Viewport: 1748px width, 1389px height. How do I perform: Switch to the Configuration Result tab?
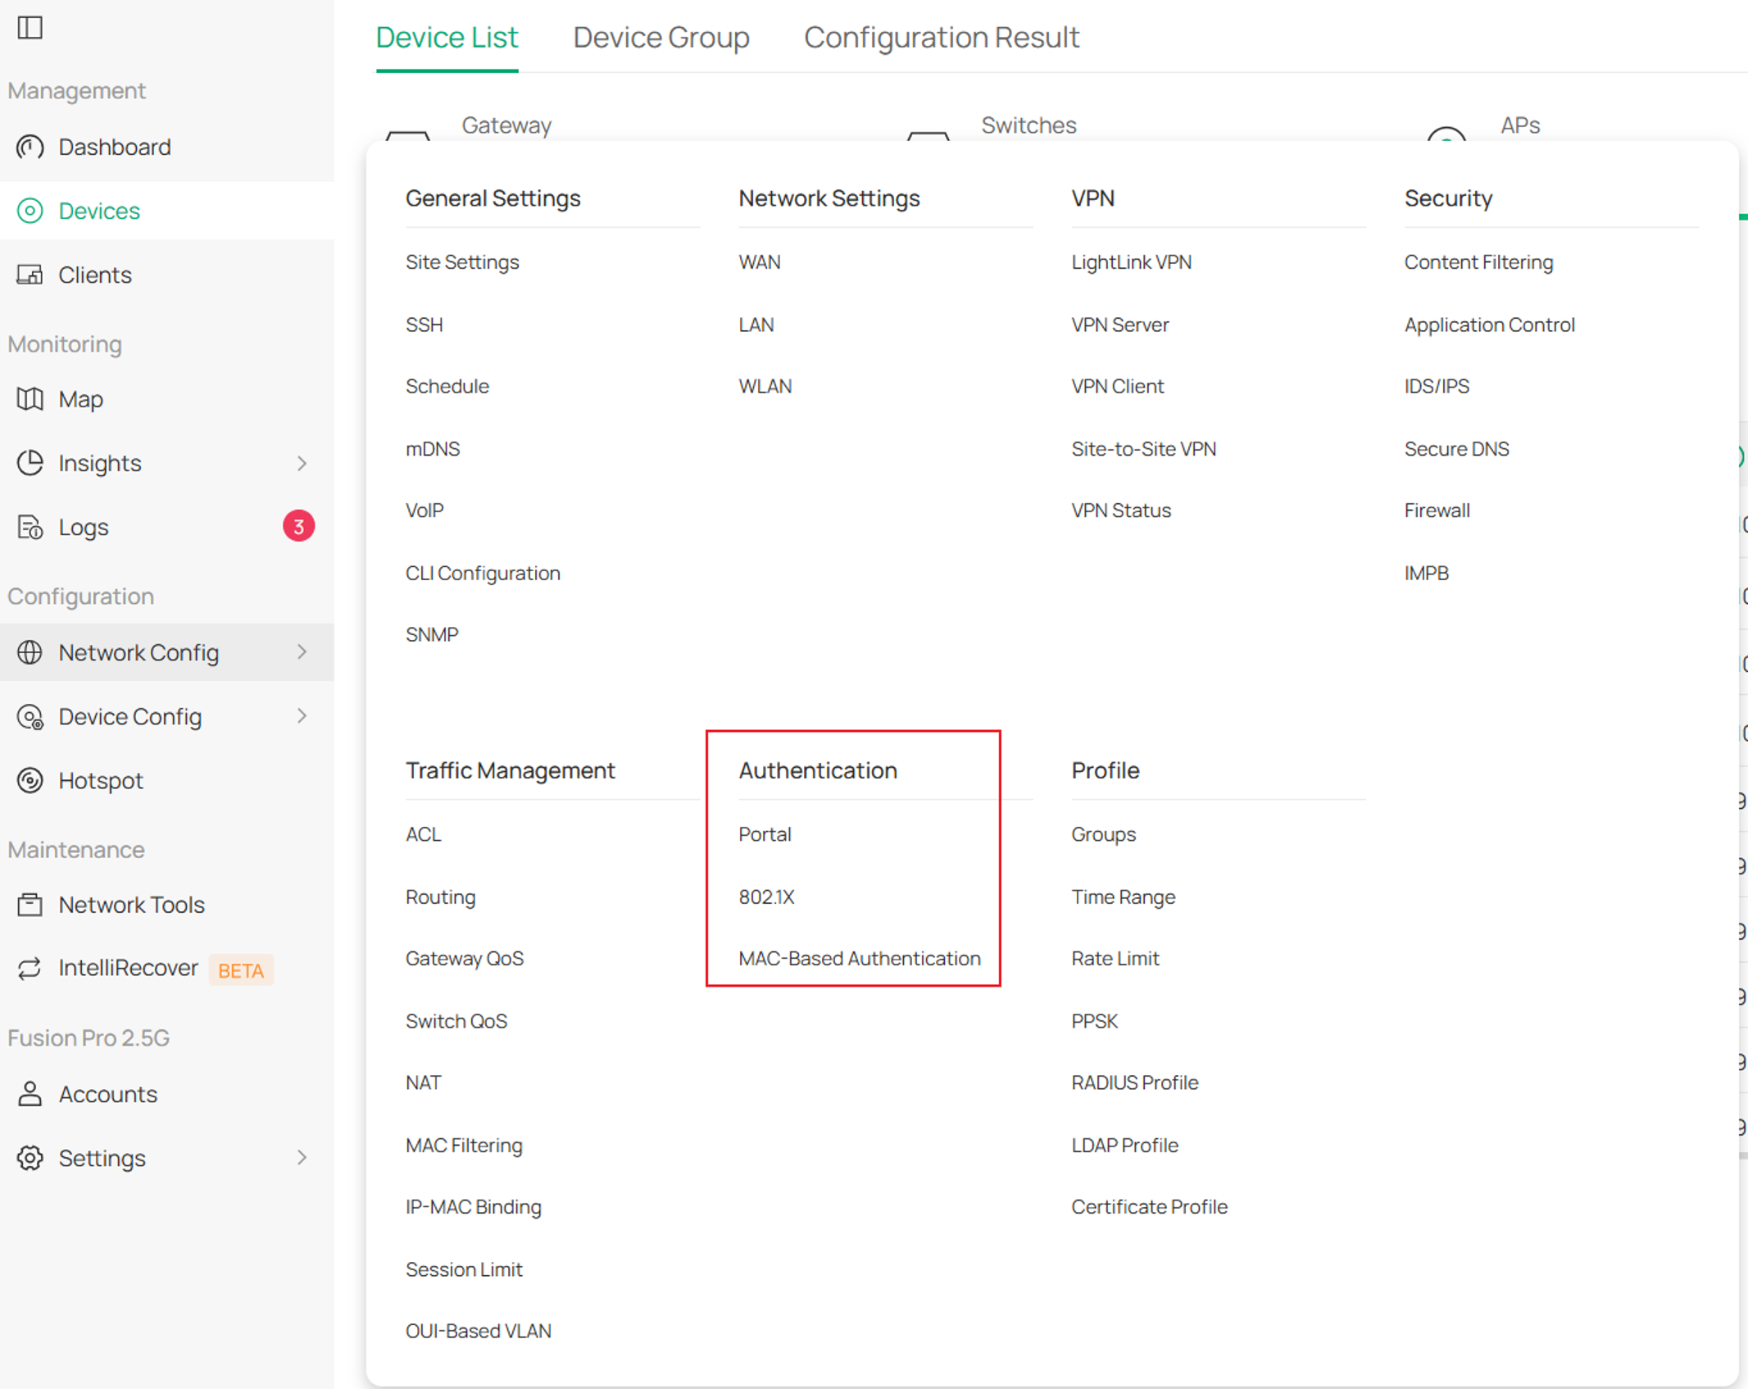coord(941,38)
